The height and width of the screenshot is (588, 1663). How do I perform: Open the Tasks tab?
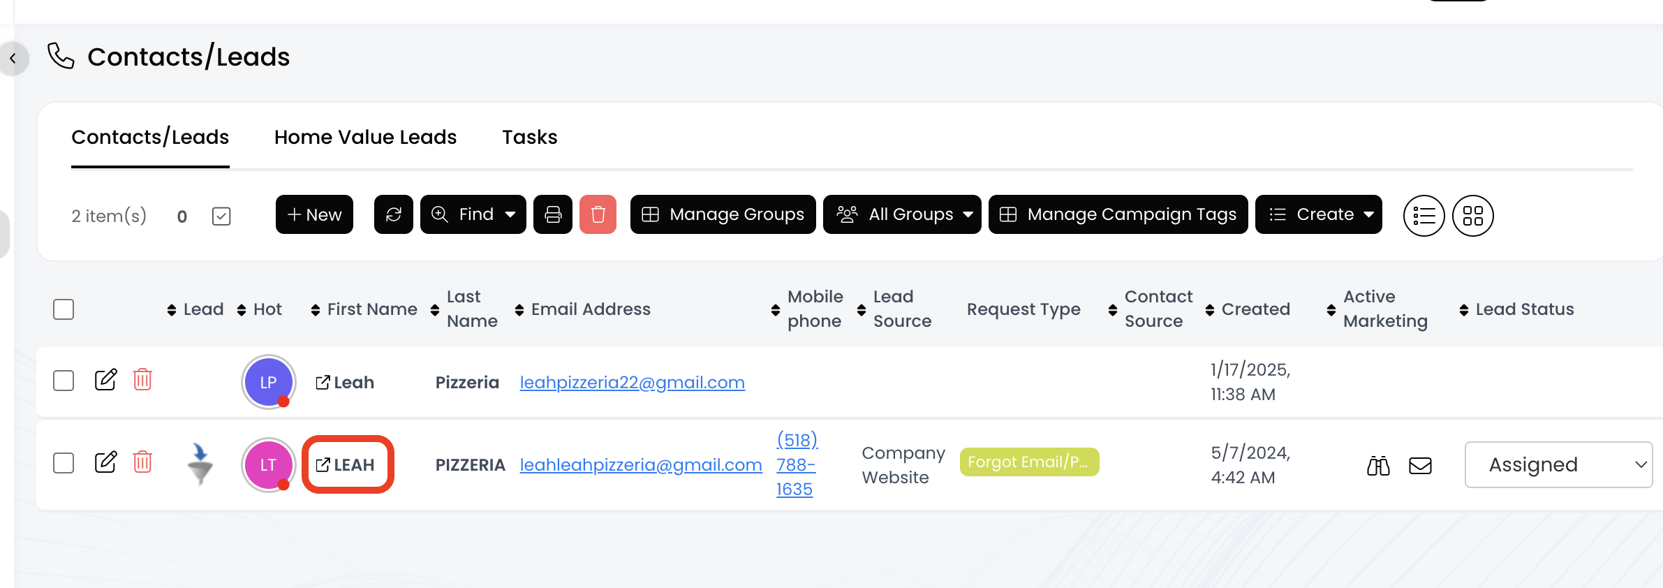point(529,137)
